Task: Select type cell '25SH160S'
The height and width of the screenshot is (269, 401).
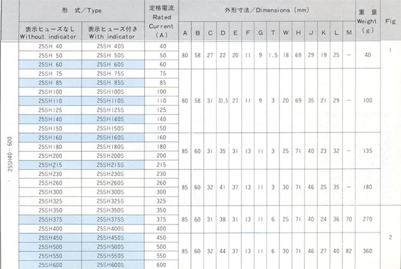Action: click(113, 137)
